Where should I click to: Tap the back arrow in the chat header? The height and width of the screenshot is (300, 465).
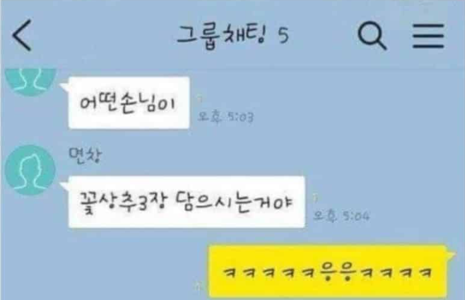pyautogui.click(x=21, y=35)
